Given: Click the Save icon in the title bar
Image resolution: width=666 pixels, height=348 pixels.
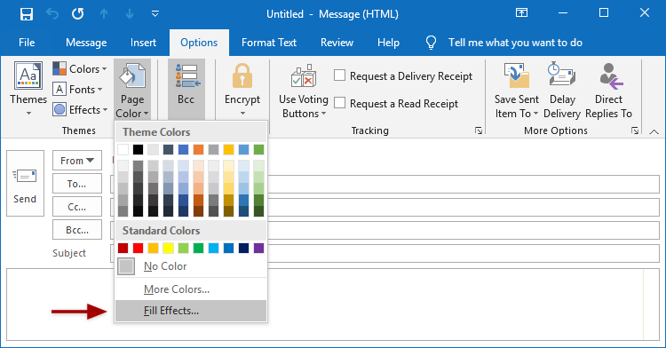Looking at the screenshot, I should coord(27,14).
